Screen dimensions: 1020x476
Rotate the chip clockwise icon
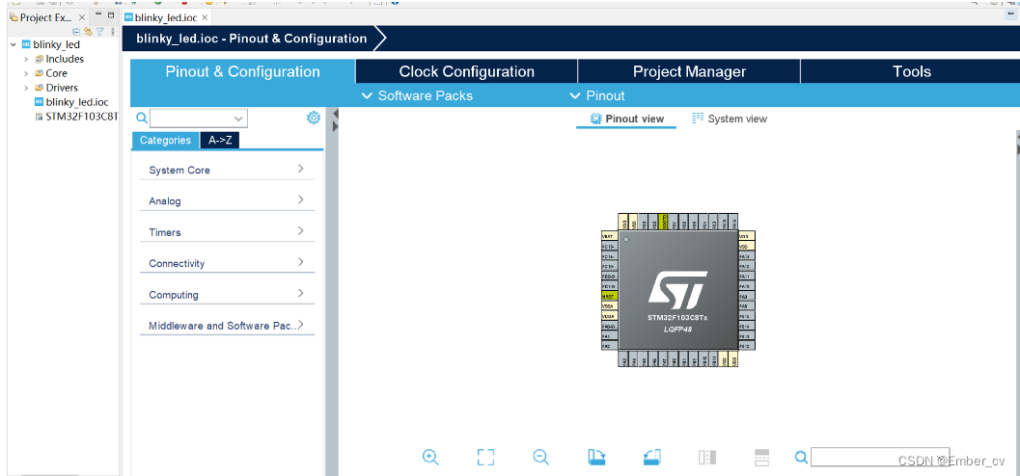coord(596,457)
